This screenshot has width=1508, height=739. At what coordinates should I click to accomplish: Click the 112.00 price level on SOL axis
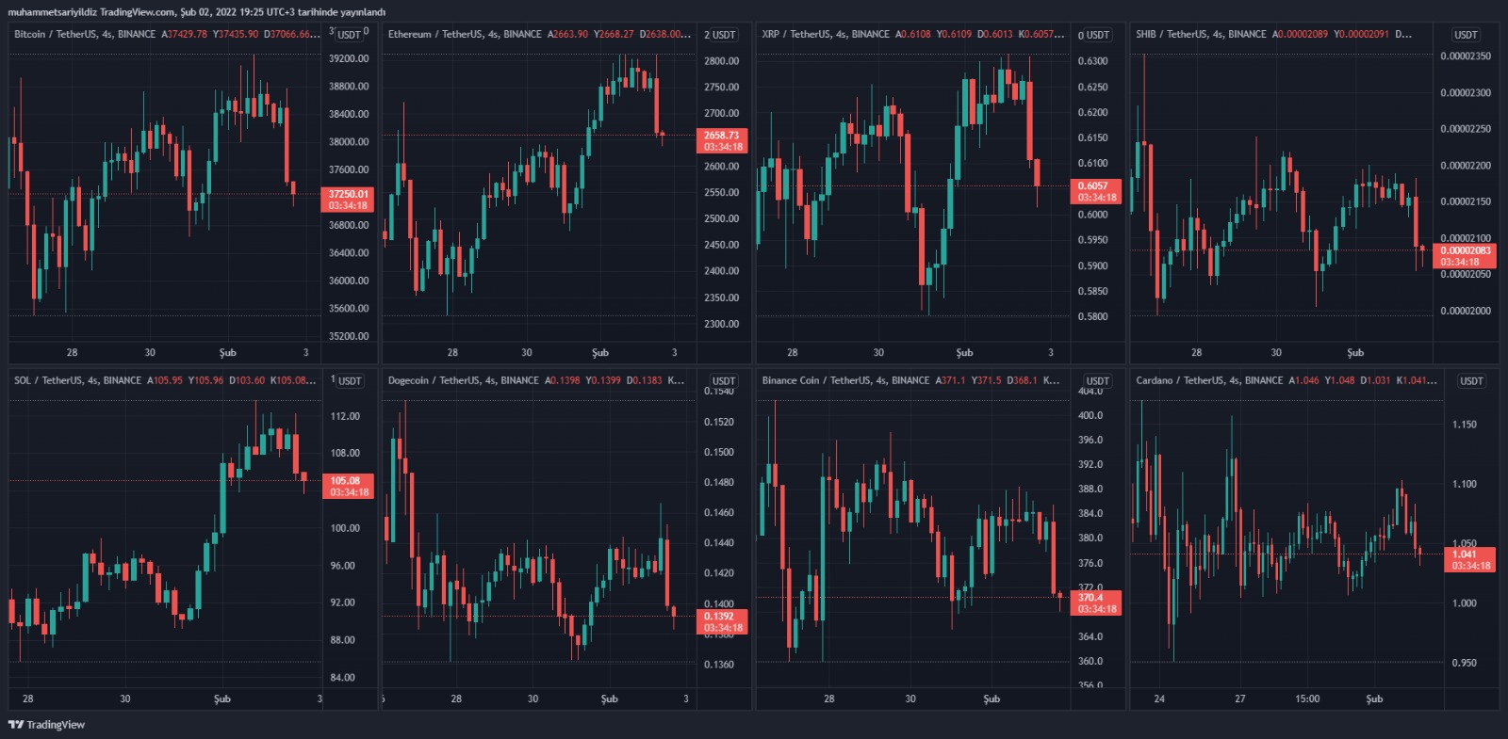(x=345, y=416)
